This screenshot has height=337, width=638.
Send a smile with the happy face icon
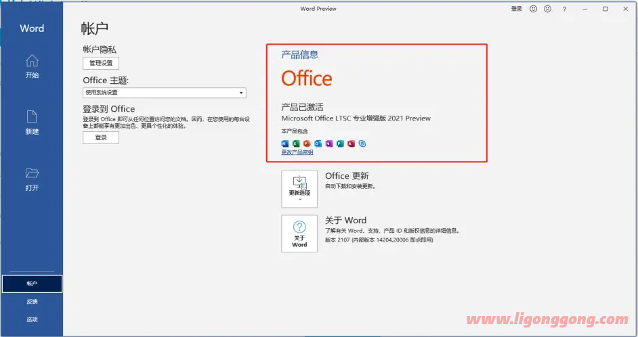pyautogui.click(x=534, y=9)
